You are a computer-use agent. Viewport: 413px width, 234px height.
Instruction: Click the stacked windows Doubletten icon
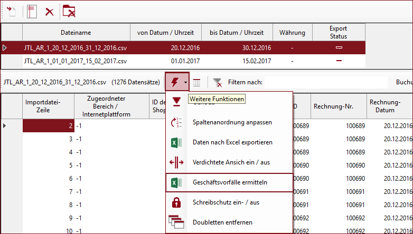[x=176, y=222]
